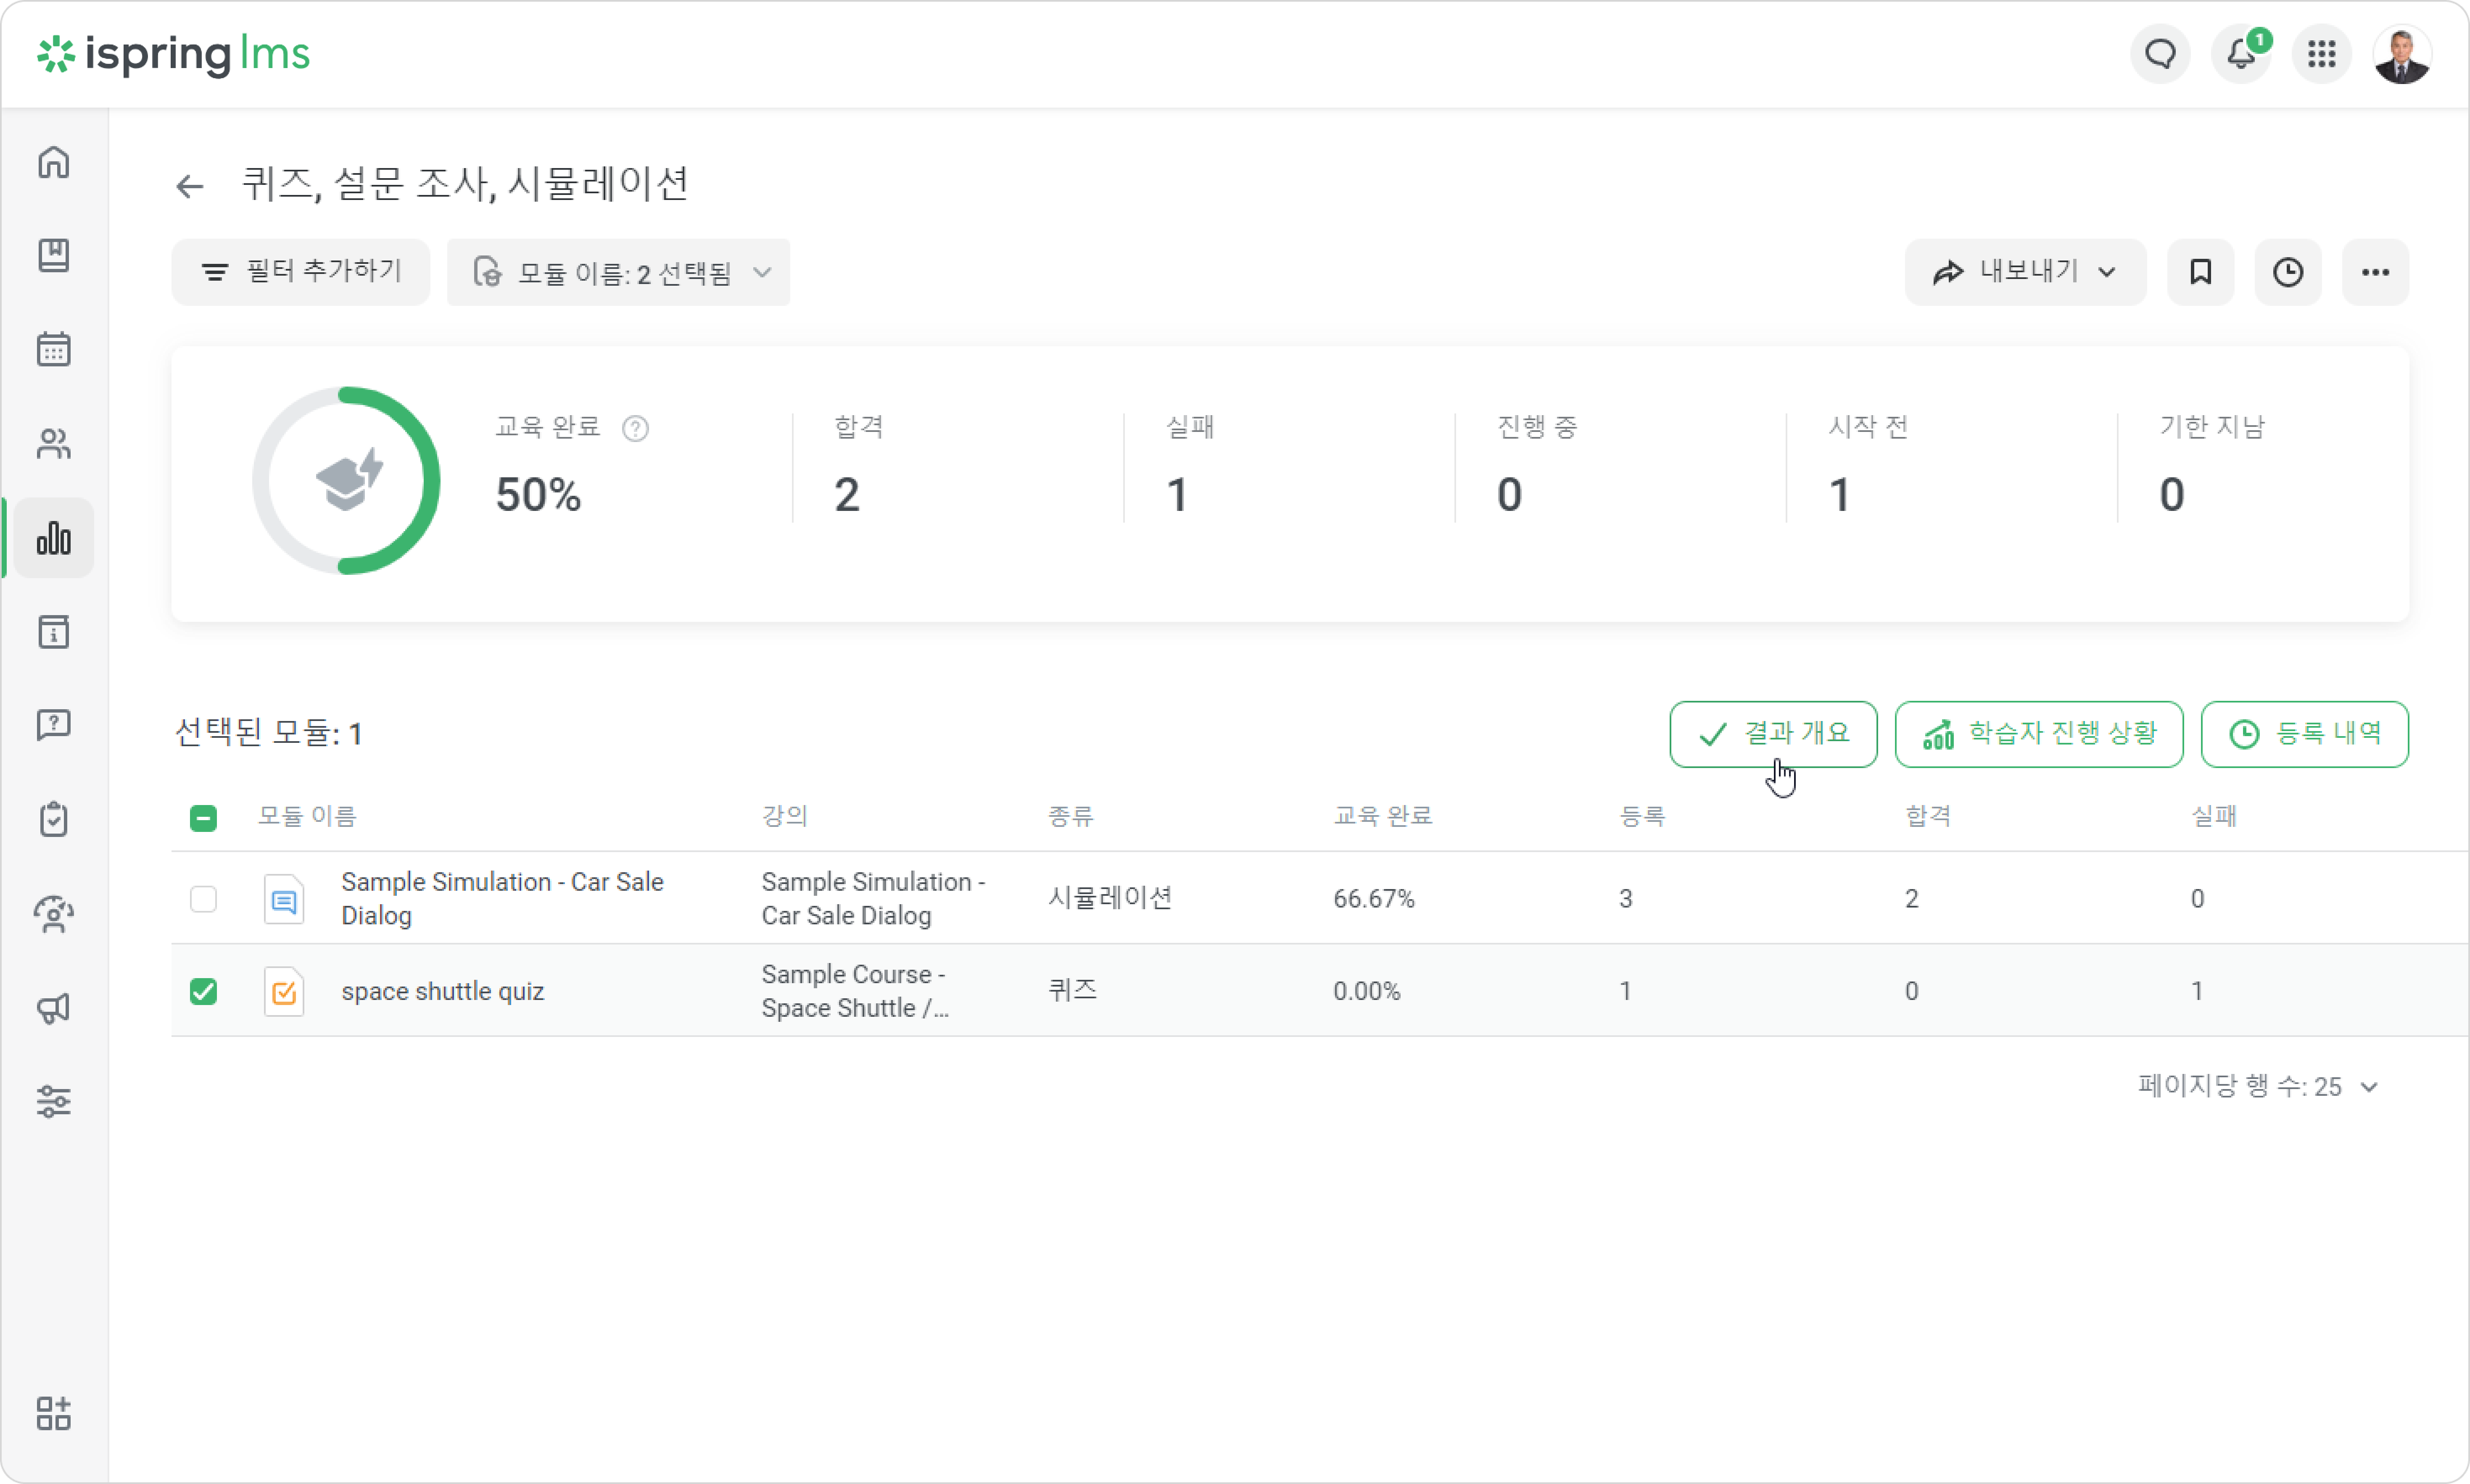Click the simulation icon of Car Sale Dialog
The image size is (2470, 1484).
point(284,899)
